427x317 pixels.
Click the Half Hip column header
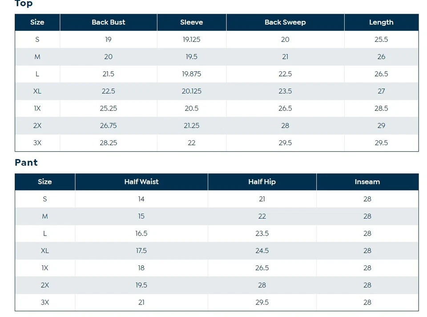pos(262,182)
